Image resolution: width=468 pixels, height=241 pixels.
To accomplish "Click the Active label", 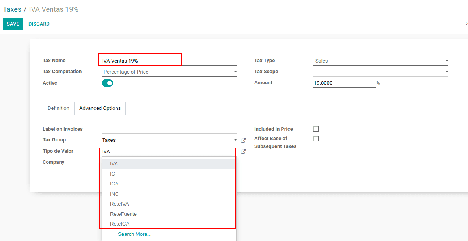I will [50, 83].
